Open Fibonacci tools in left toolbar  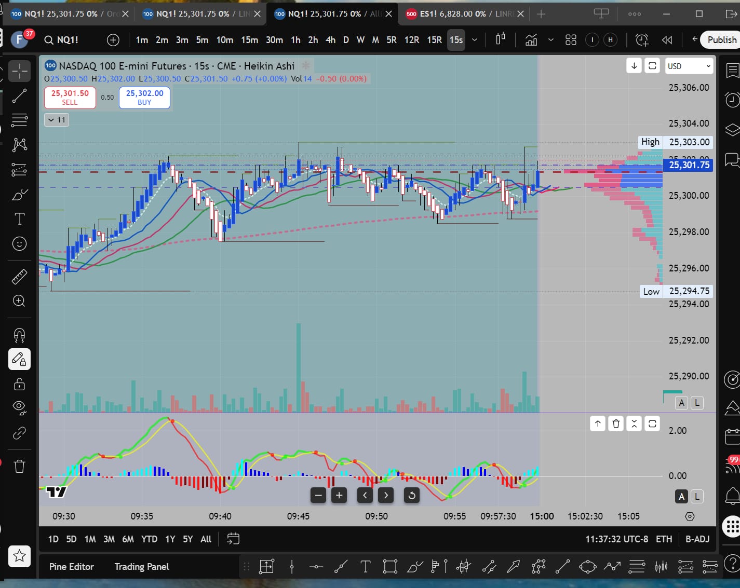[20, 120]
